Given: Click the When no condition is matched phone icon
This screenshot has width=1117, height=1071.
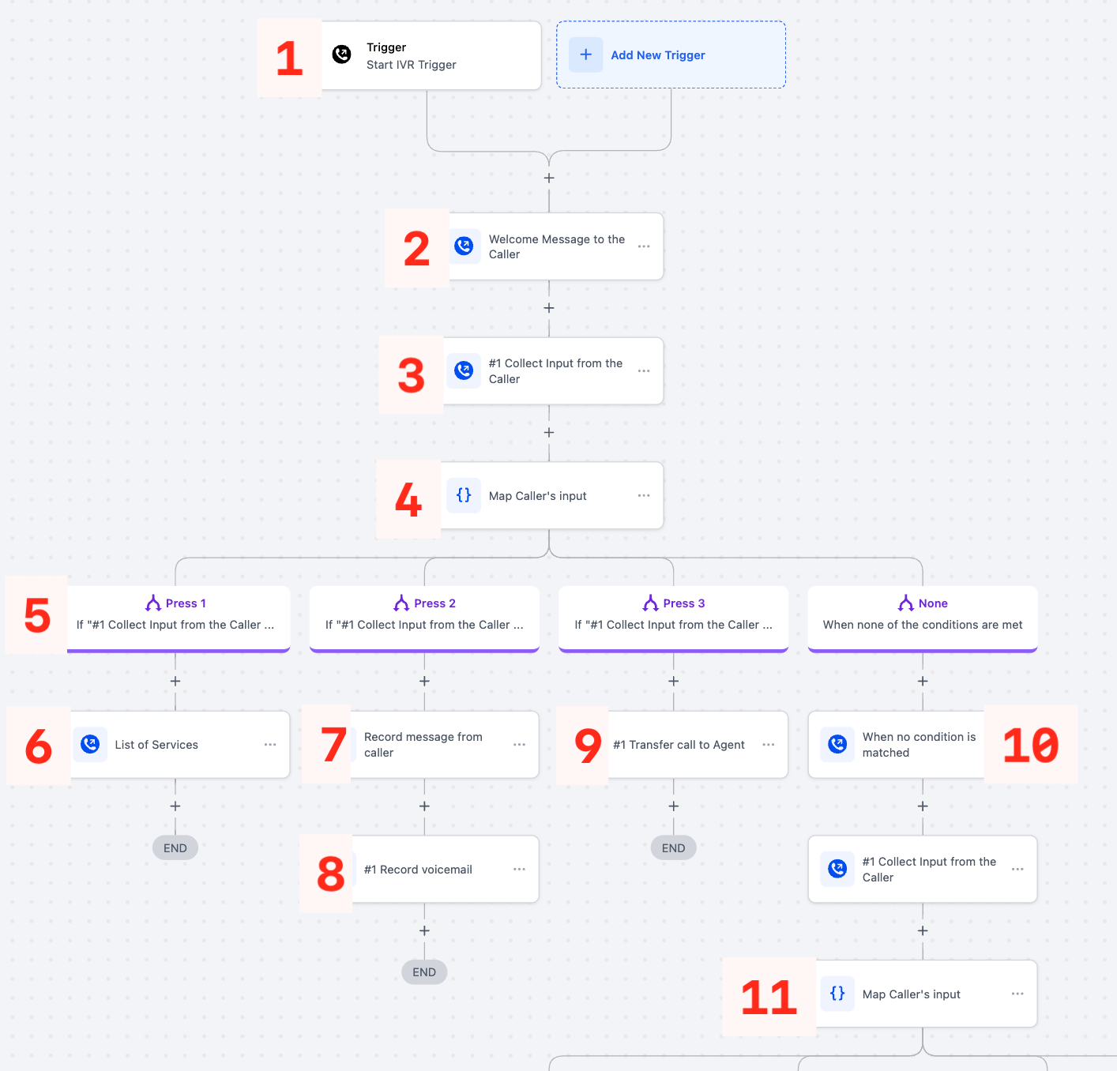Looking at the screenshot, I should [x=837, y=744].
